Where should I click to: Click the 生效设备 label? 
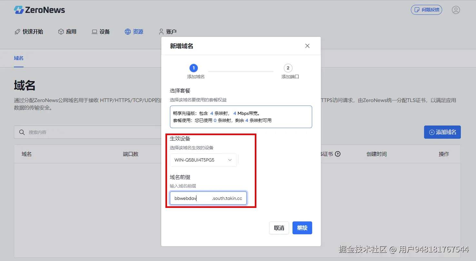180,139
